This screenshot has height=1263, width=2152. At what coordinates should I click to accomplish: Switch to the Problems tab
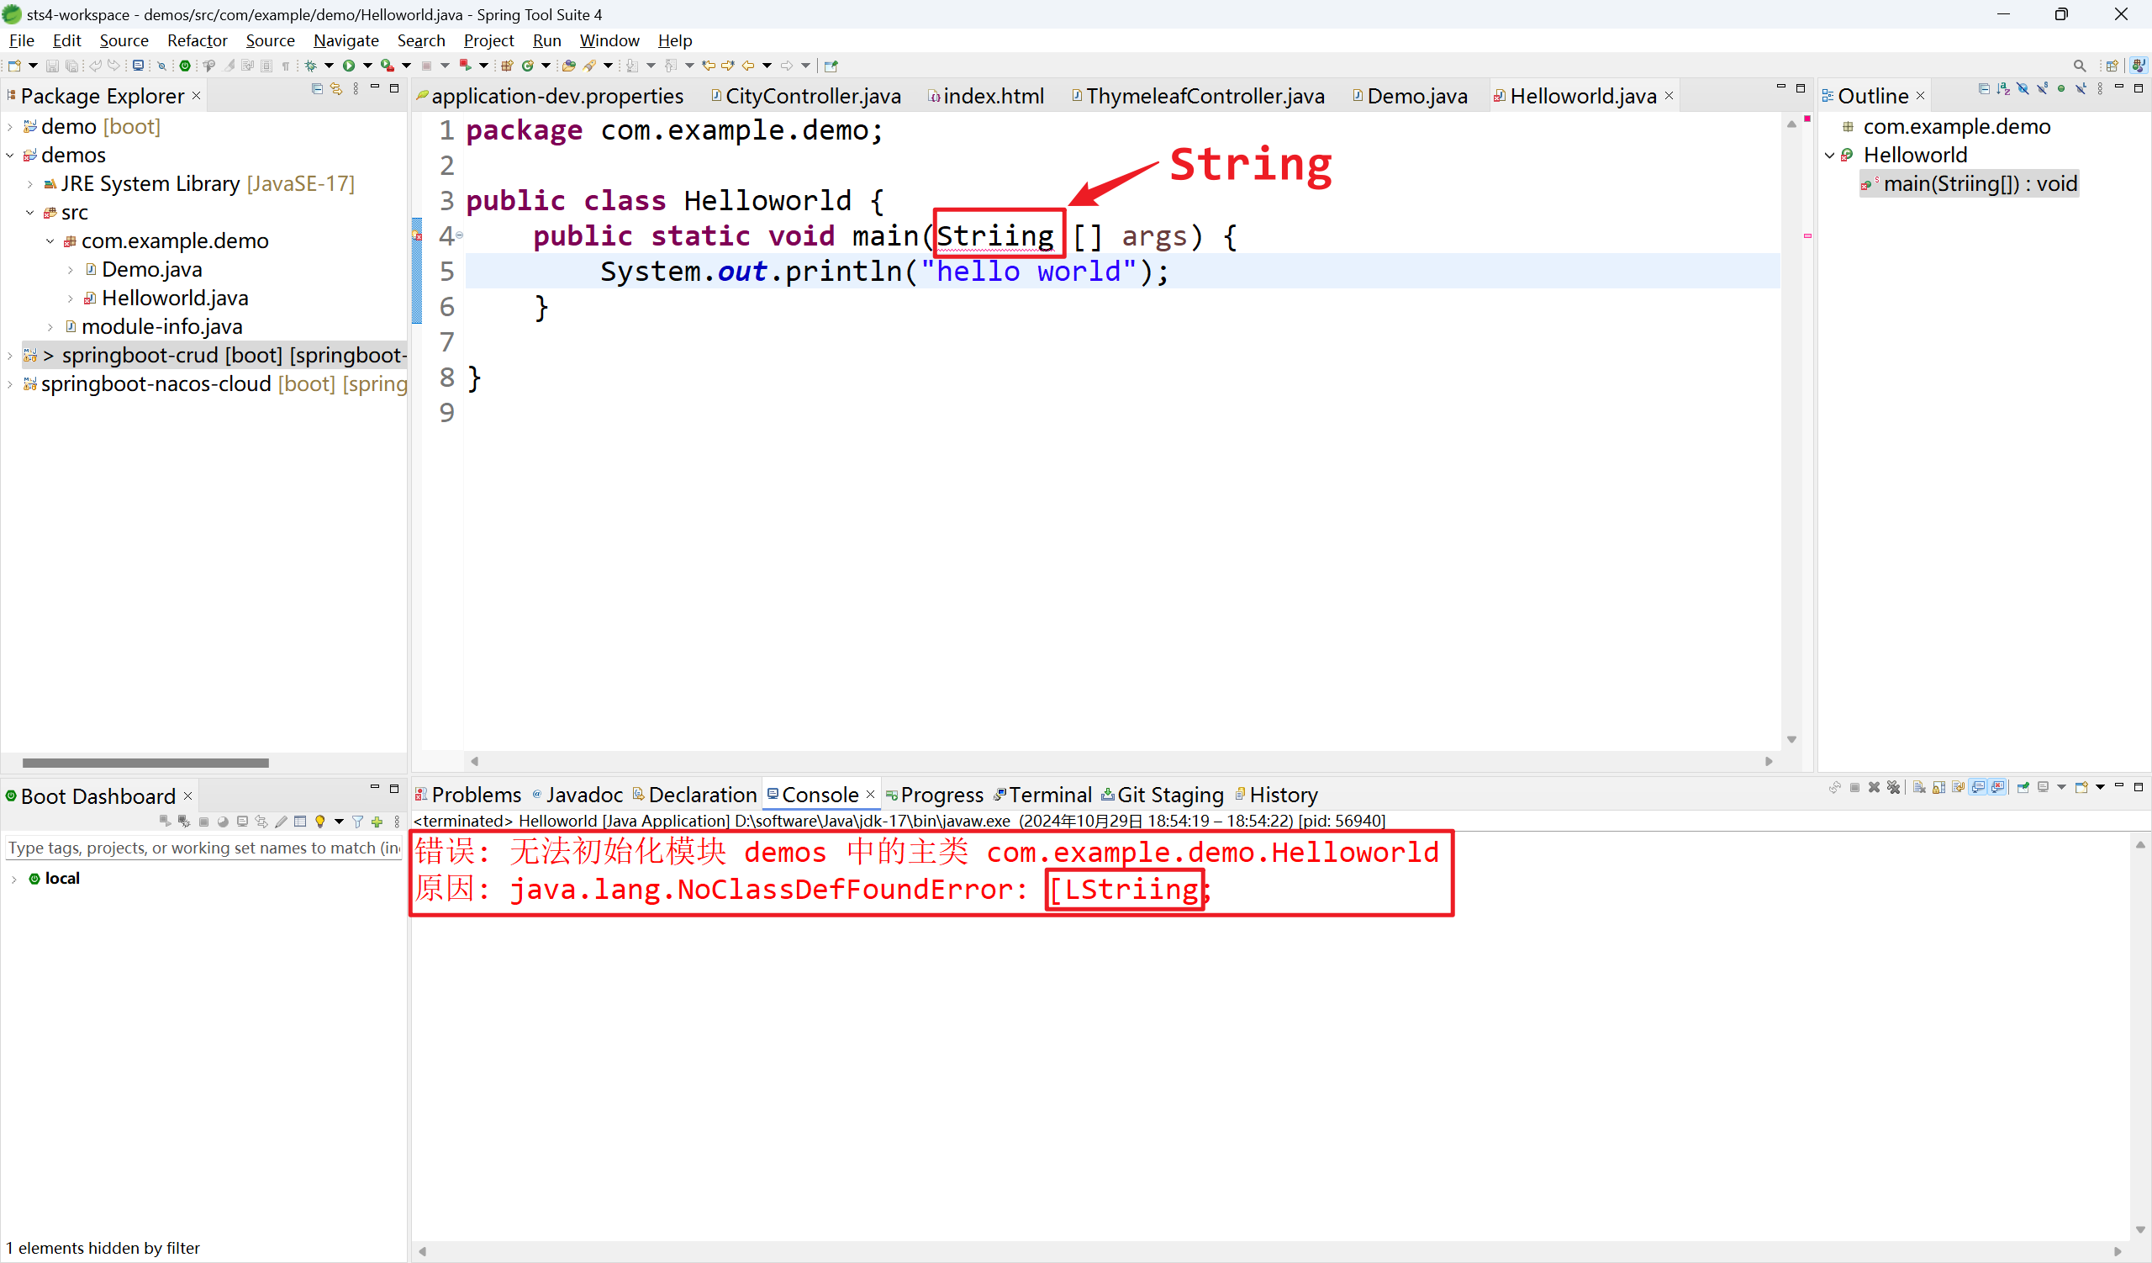(x=467, y=795)
